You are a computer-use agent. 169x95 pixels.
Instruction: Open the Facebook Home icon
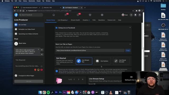(54, 15)
